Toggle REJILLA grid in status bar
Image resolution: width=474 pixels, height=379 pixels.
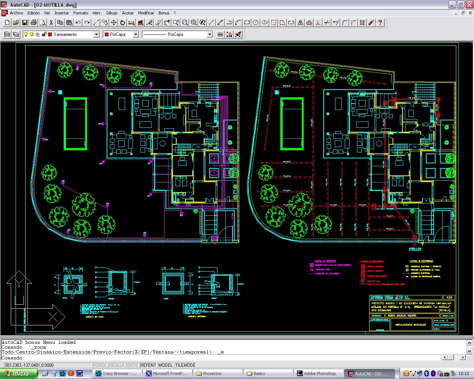point(117,365)
